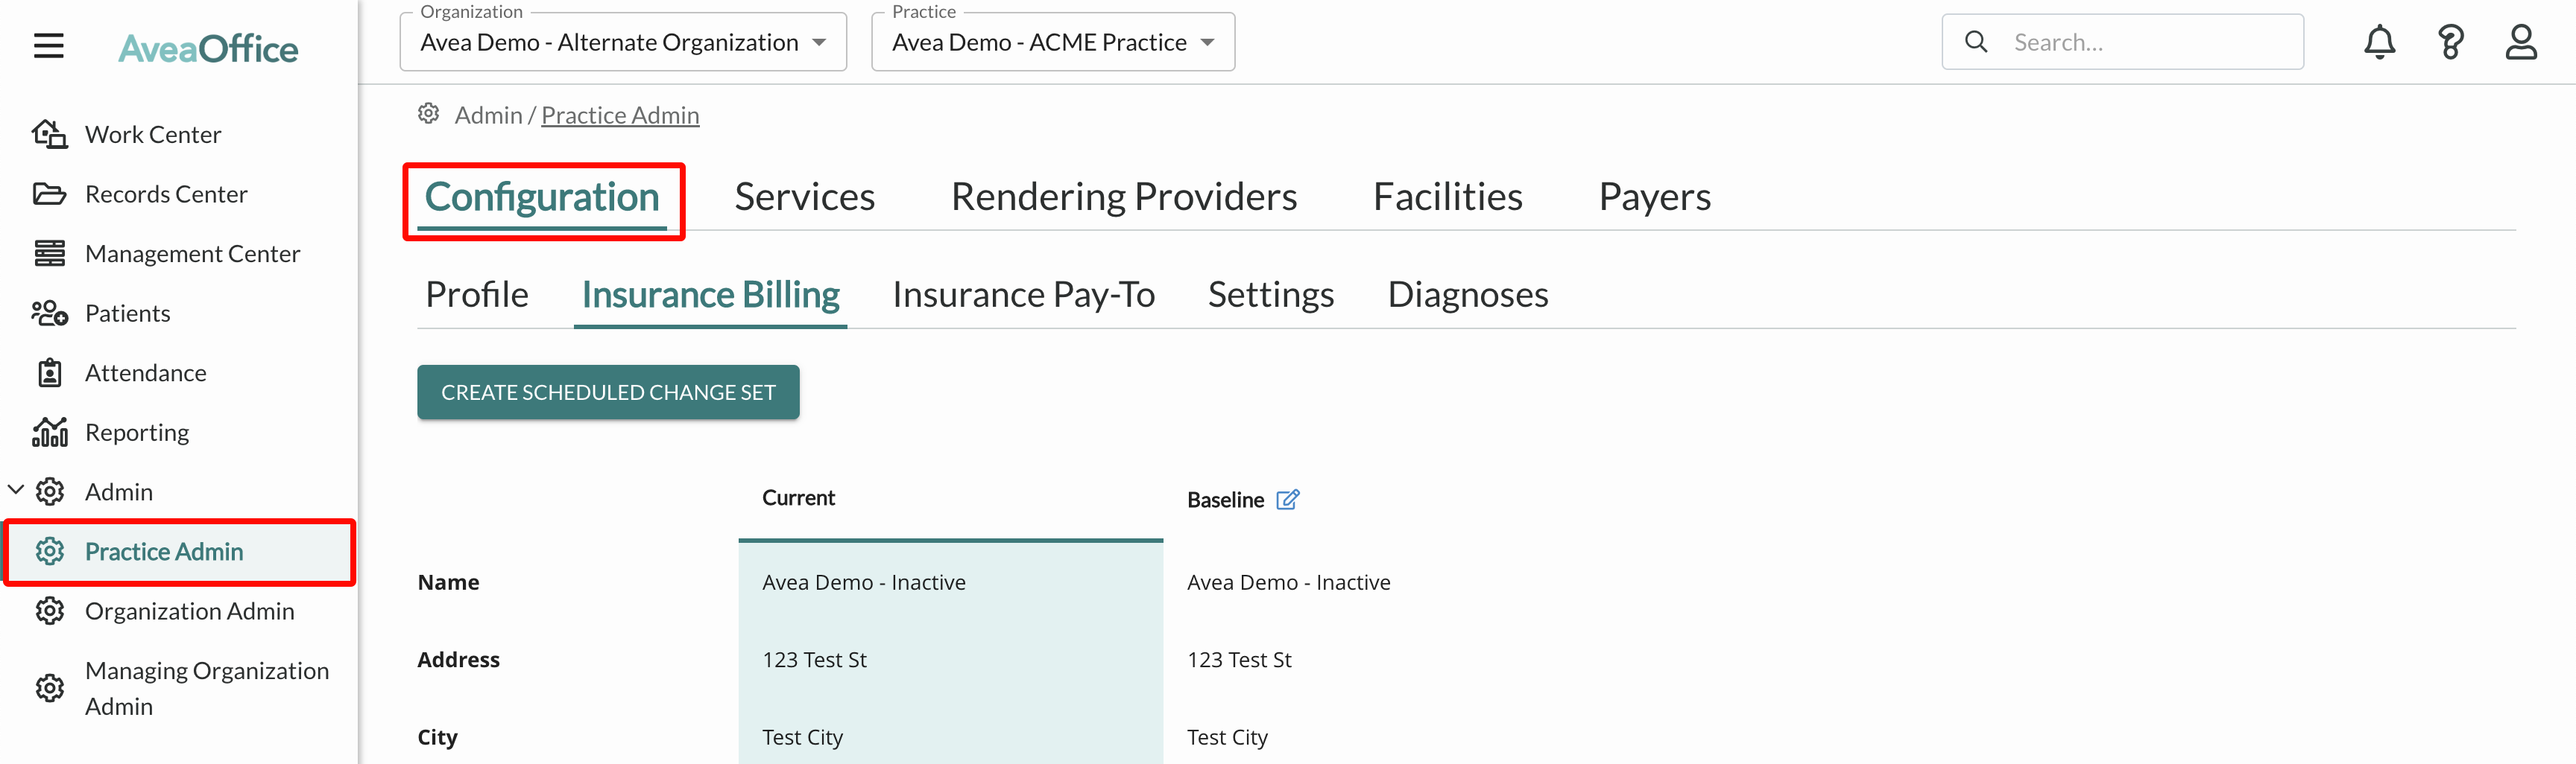Open the Insurance Pay-To sub-tab
The width and height of the screenshot is (2576, 764).
[1023, 295]
